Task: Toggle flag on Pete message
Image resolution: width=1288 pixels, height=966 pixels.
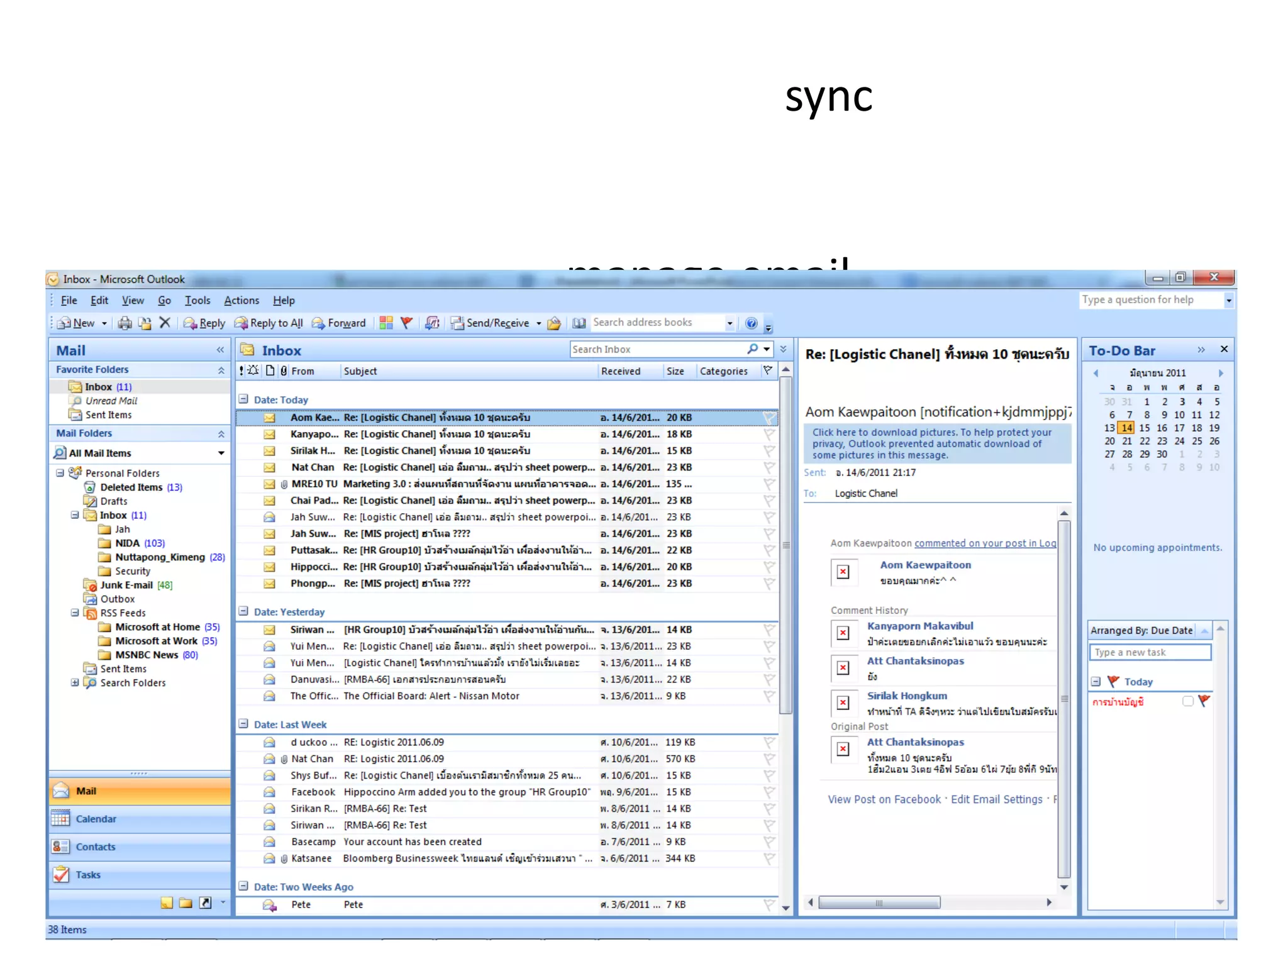Action: click(x=769, y=904)
